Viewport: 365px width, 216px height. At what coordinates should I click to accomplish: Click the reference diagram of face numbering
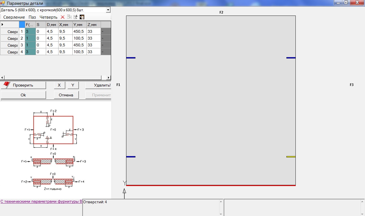click(53, 150)
